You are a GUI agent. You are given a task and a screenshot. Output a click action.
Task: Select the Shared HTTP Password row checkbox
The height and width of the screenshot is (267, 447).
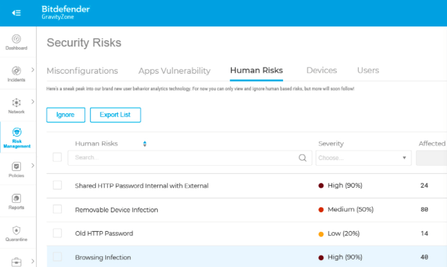(x=57, y=185)
